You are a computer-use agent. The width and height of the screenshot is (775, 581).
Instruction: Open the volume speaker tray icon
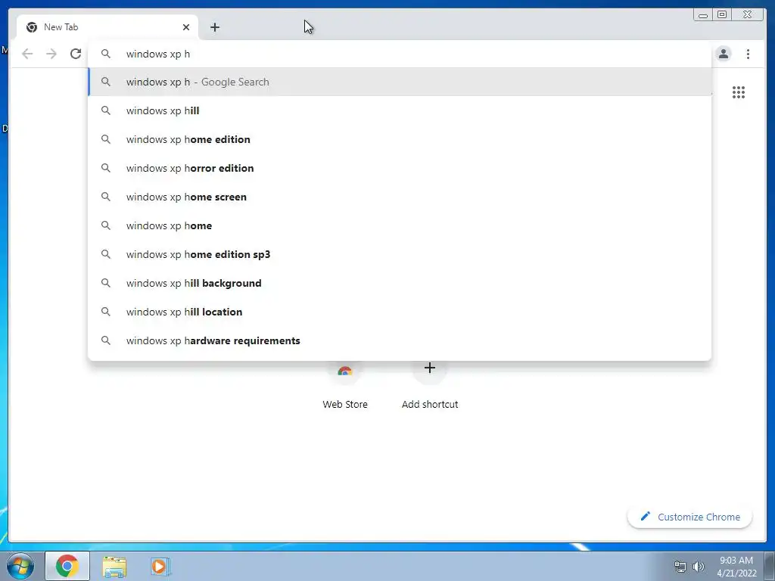tap(699, 566)
